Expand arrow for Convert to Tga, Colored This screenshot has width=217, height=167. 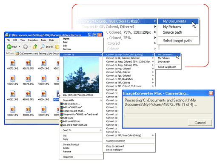coord(153,76)
